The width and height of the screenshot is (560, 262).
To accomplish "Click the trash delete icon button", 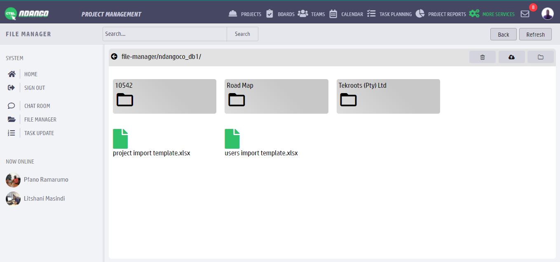I will click(x=482, y=57).
